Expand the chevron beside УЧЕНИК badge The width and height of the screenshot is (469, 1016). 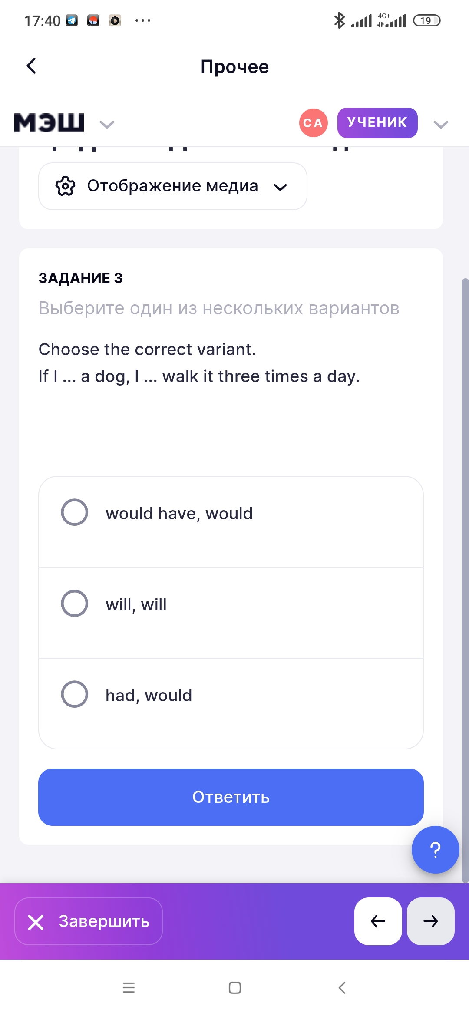click(x=440, y=125)
